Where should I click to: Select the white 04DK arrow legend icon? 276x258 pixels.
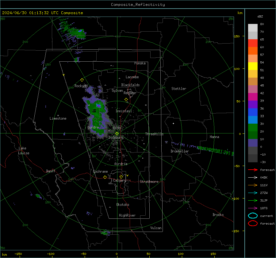tap(253, 178)
